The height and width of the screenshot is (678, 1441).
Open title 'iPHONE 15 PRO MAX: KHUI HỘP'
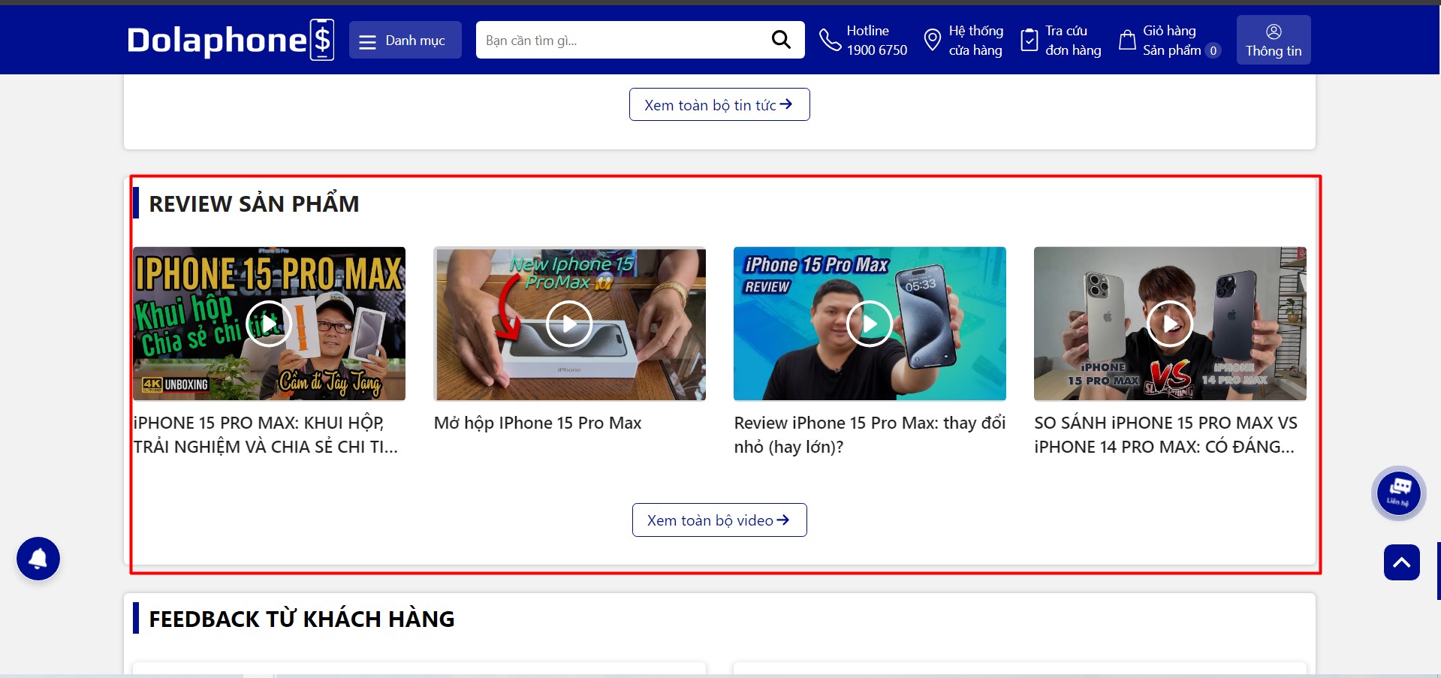266,435
